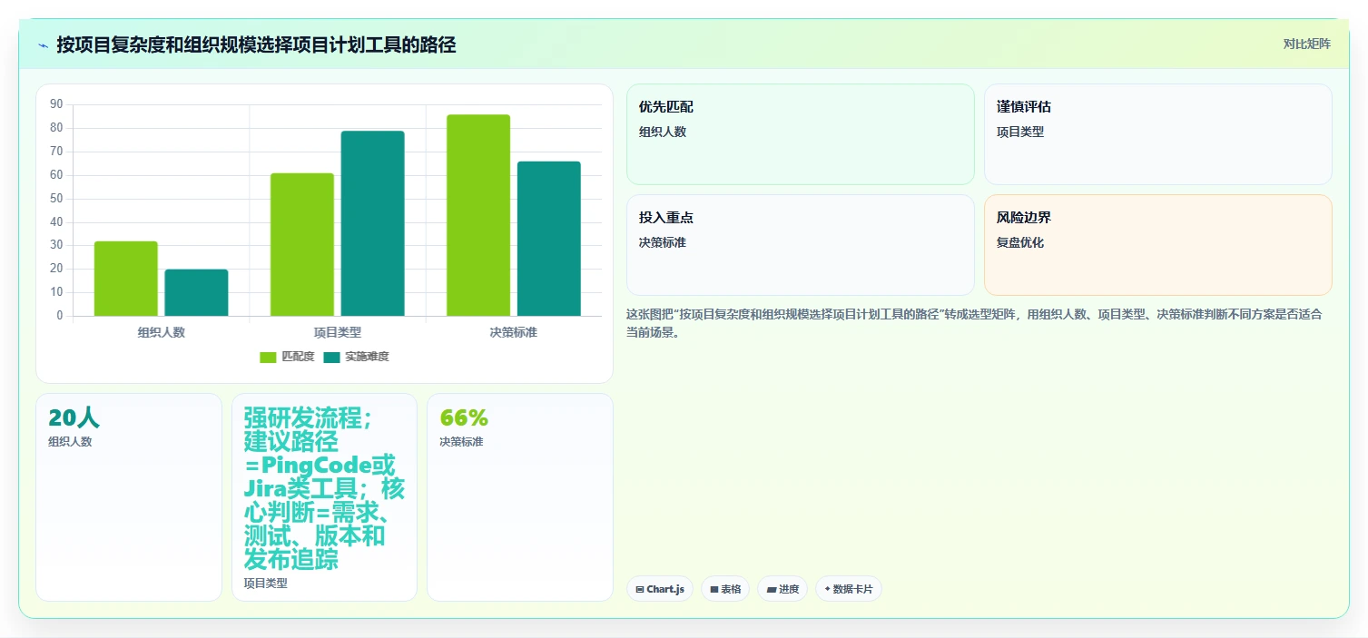
Task: Select the 组织人数 匹配度 bar at 32
Action: tap(125, 279)
